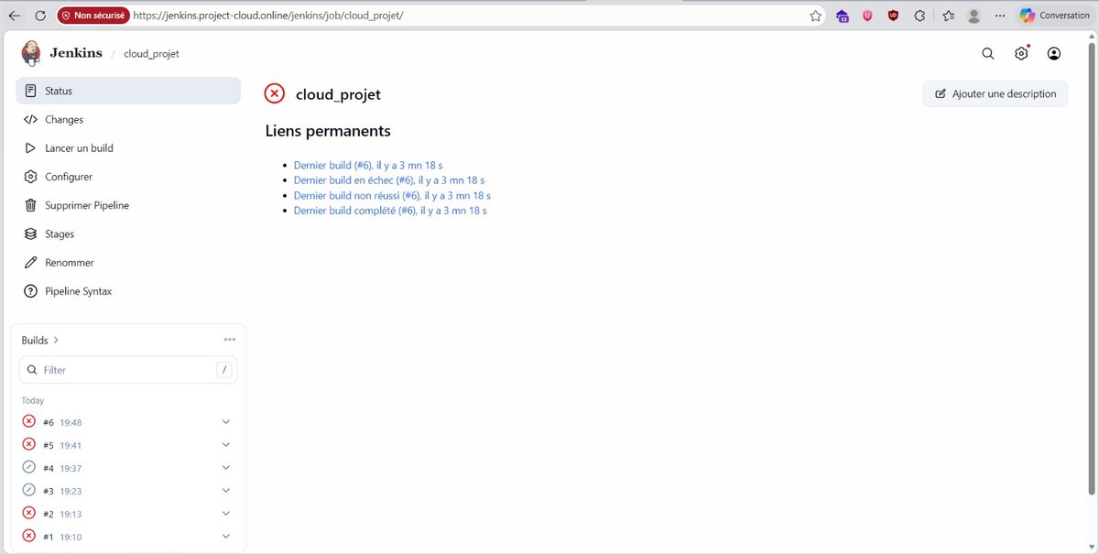Open Pipeline Syntax help
This screenshot has width=1099, height=554.
pos(128,291)
